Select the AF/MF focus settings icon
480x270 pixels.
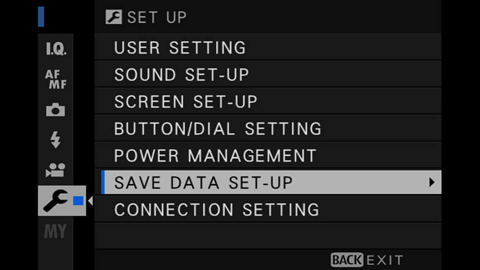[x=56, y=79]
